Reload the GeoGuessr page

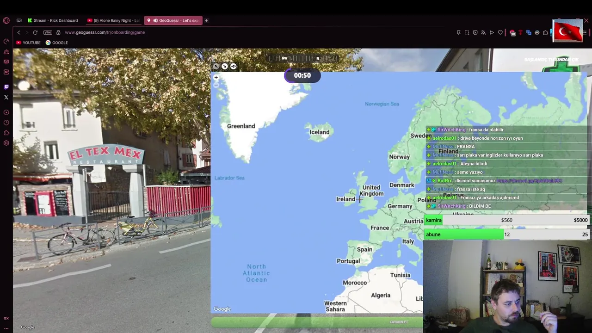(x=35, y=32)
